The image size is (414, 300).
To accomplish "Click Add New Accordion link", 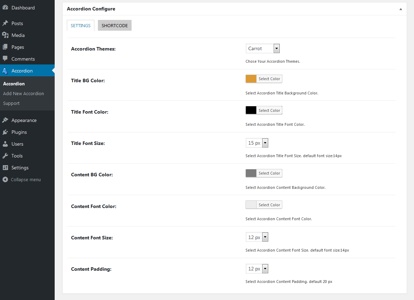I will 23,94.
